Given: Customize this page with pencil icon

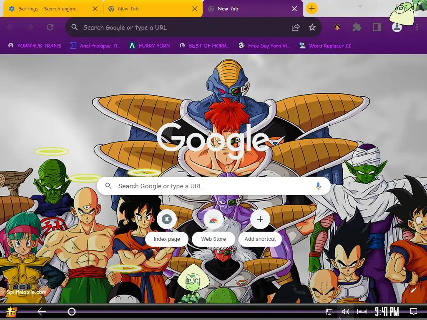Looking at the screenshot, I should [x=413, y=290].
